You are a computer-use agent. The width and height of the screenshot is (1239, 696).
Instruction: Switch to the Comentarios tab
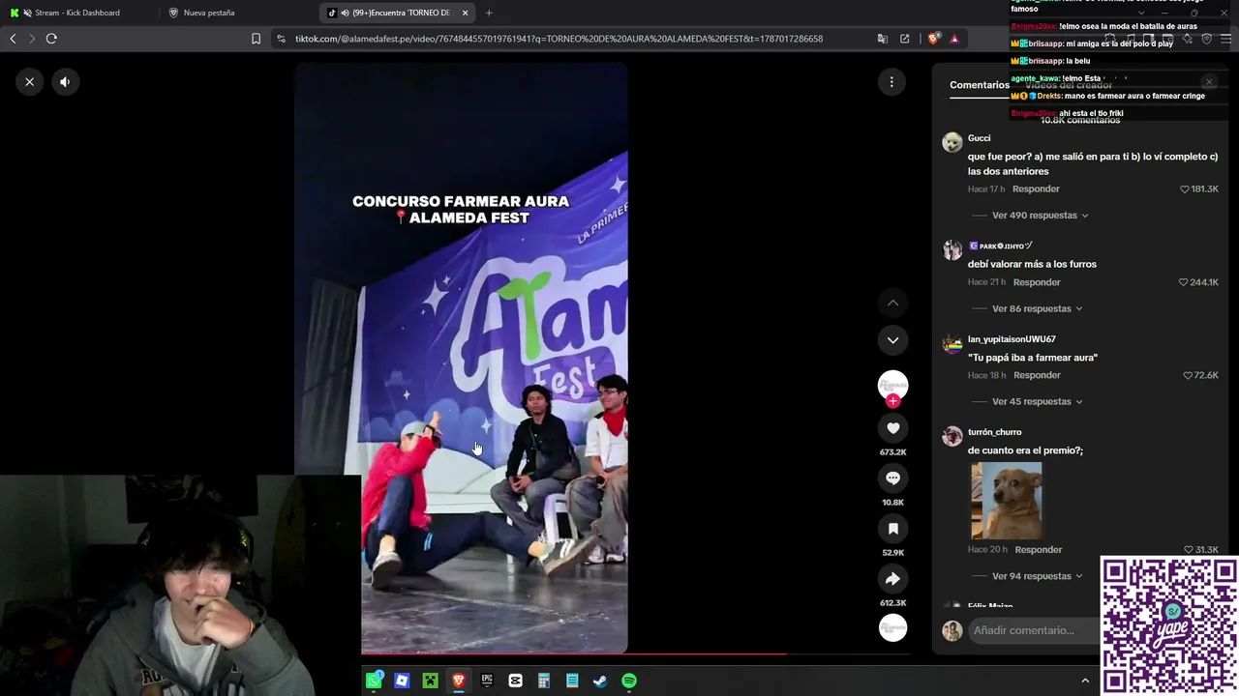point(979,85)
